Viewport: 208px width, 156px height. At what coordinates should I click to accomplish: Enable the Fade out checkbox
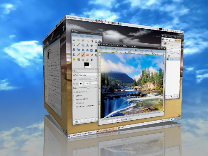point(74,96)
